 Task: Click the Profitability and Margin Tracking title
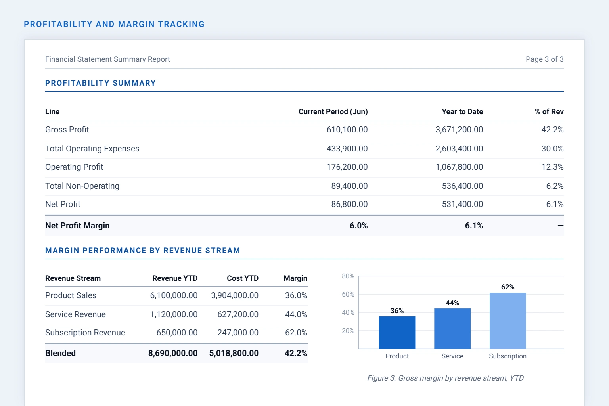coord(114,24)
